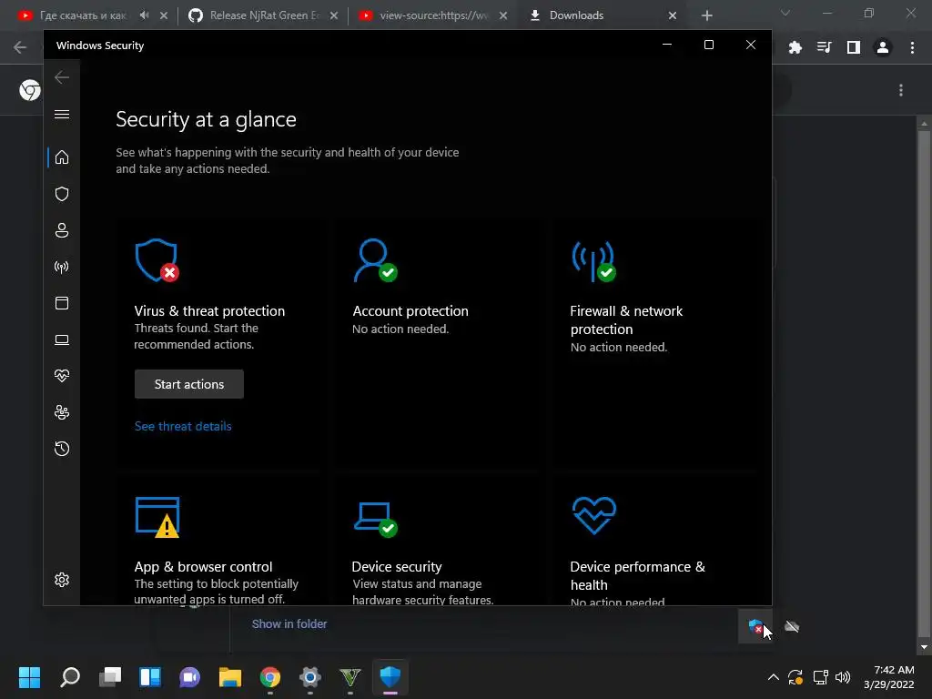Click the Windows Security tray icon with red X

(755, 626)
